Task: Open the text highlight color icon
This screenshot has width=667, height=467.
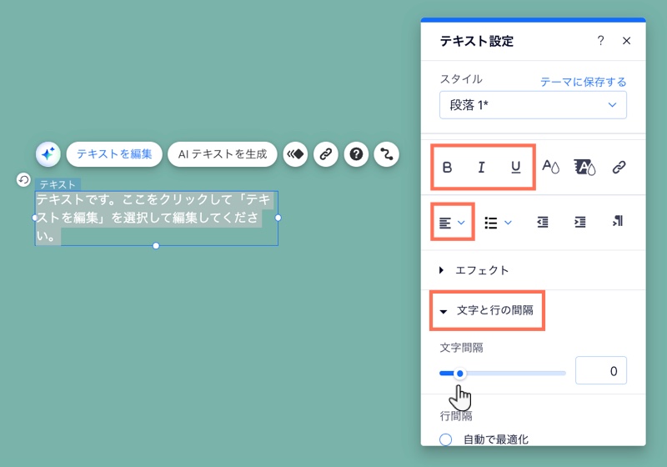Action: pos(585,167)
